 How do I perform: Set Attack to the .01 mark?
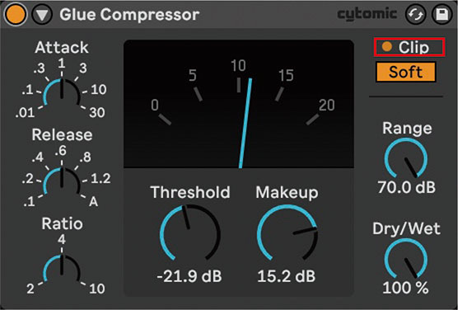click(25, 113)
